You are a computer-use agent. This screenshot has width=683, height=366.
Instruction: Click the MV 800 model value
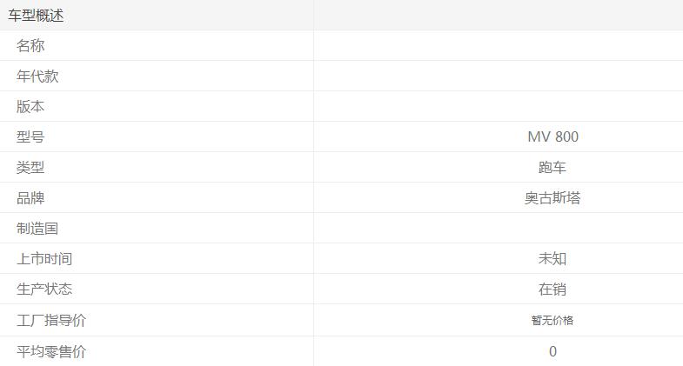point(552,136)
